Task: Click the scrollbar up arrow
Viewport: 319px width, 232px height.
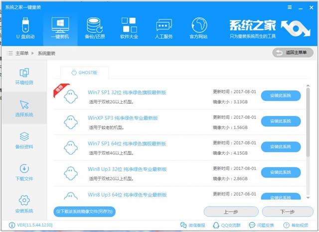Action: click(308, 85)
